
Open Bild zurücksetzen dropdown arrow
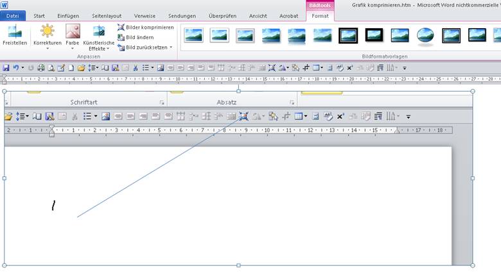point(171,47)
